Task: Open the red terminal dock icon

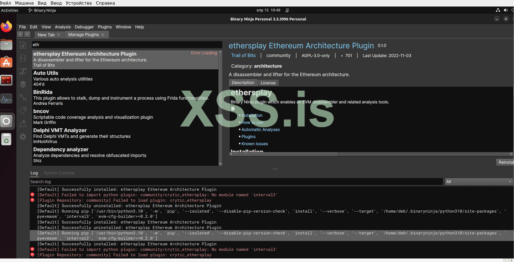Action: pos(6,80)
